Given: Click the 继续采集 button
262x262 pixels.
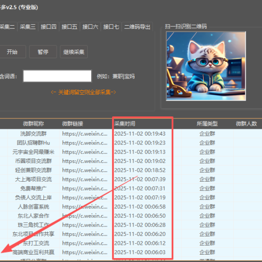Looking at the screenshot, I should (x=74, y=52).
